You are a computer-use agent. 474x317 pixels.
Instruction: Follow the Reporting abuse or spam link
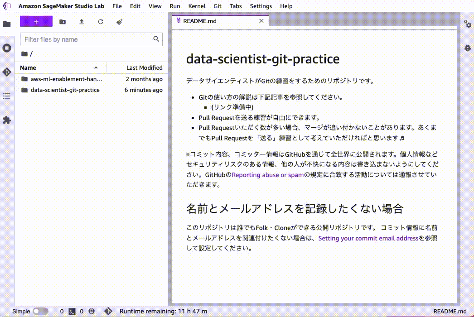267,175
